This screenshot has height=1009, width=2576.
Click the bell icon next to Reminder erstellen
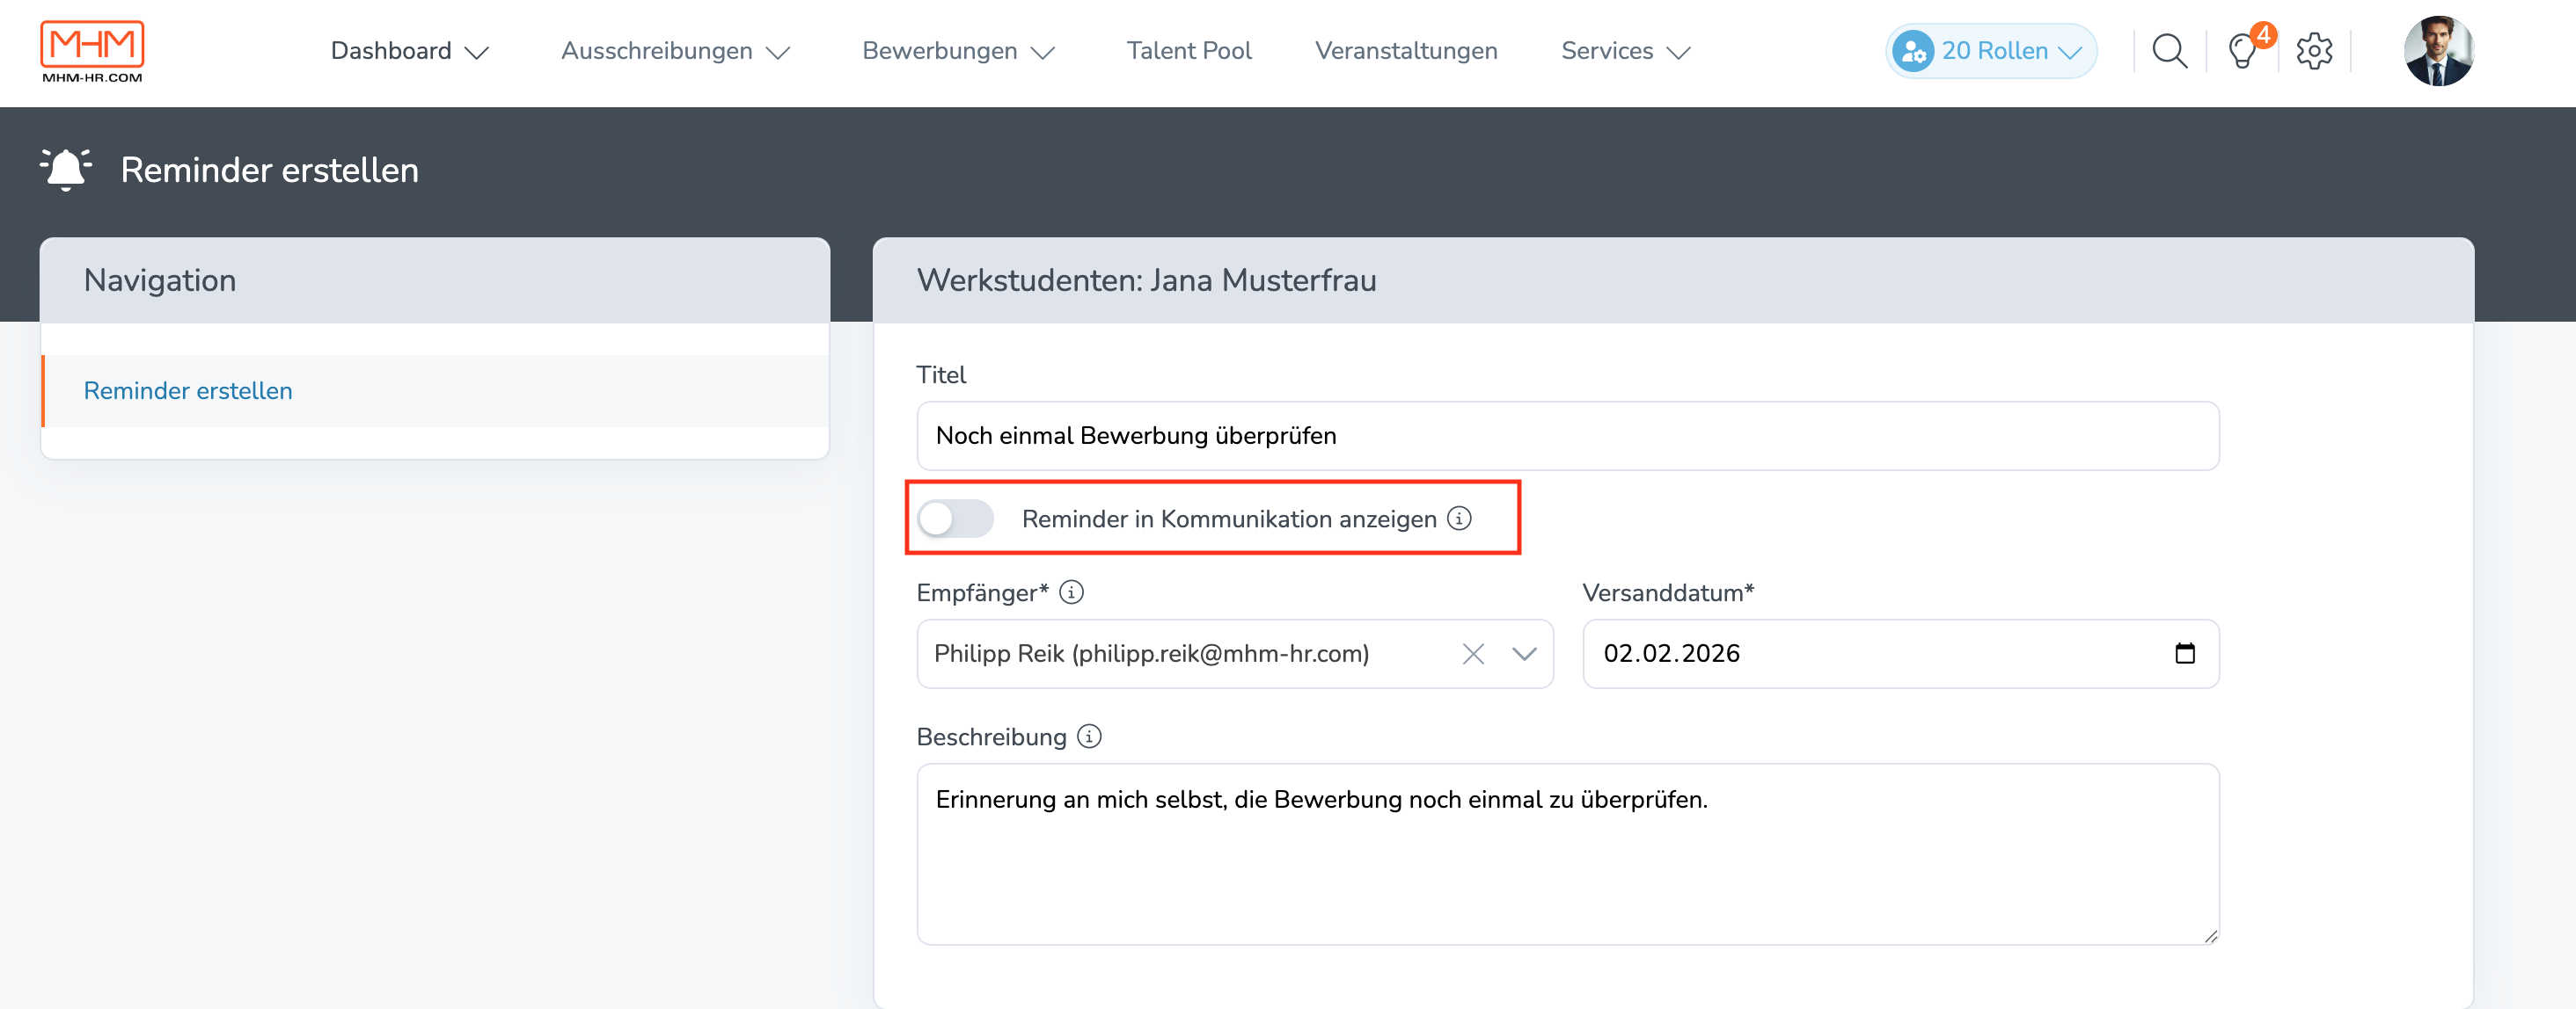click(66, 169)
